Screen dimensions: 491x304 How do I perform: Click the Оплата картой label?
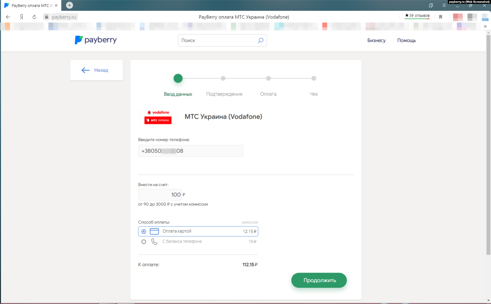[x=177, y=231]
